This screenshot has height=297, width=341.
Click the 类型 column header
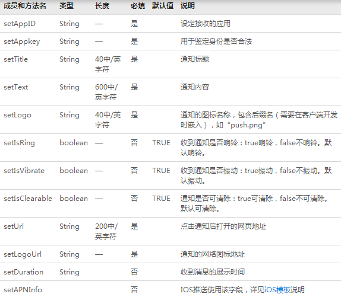coord(67,6)
